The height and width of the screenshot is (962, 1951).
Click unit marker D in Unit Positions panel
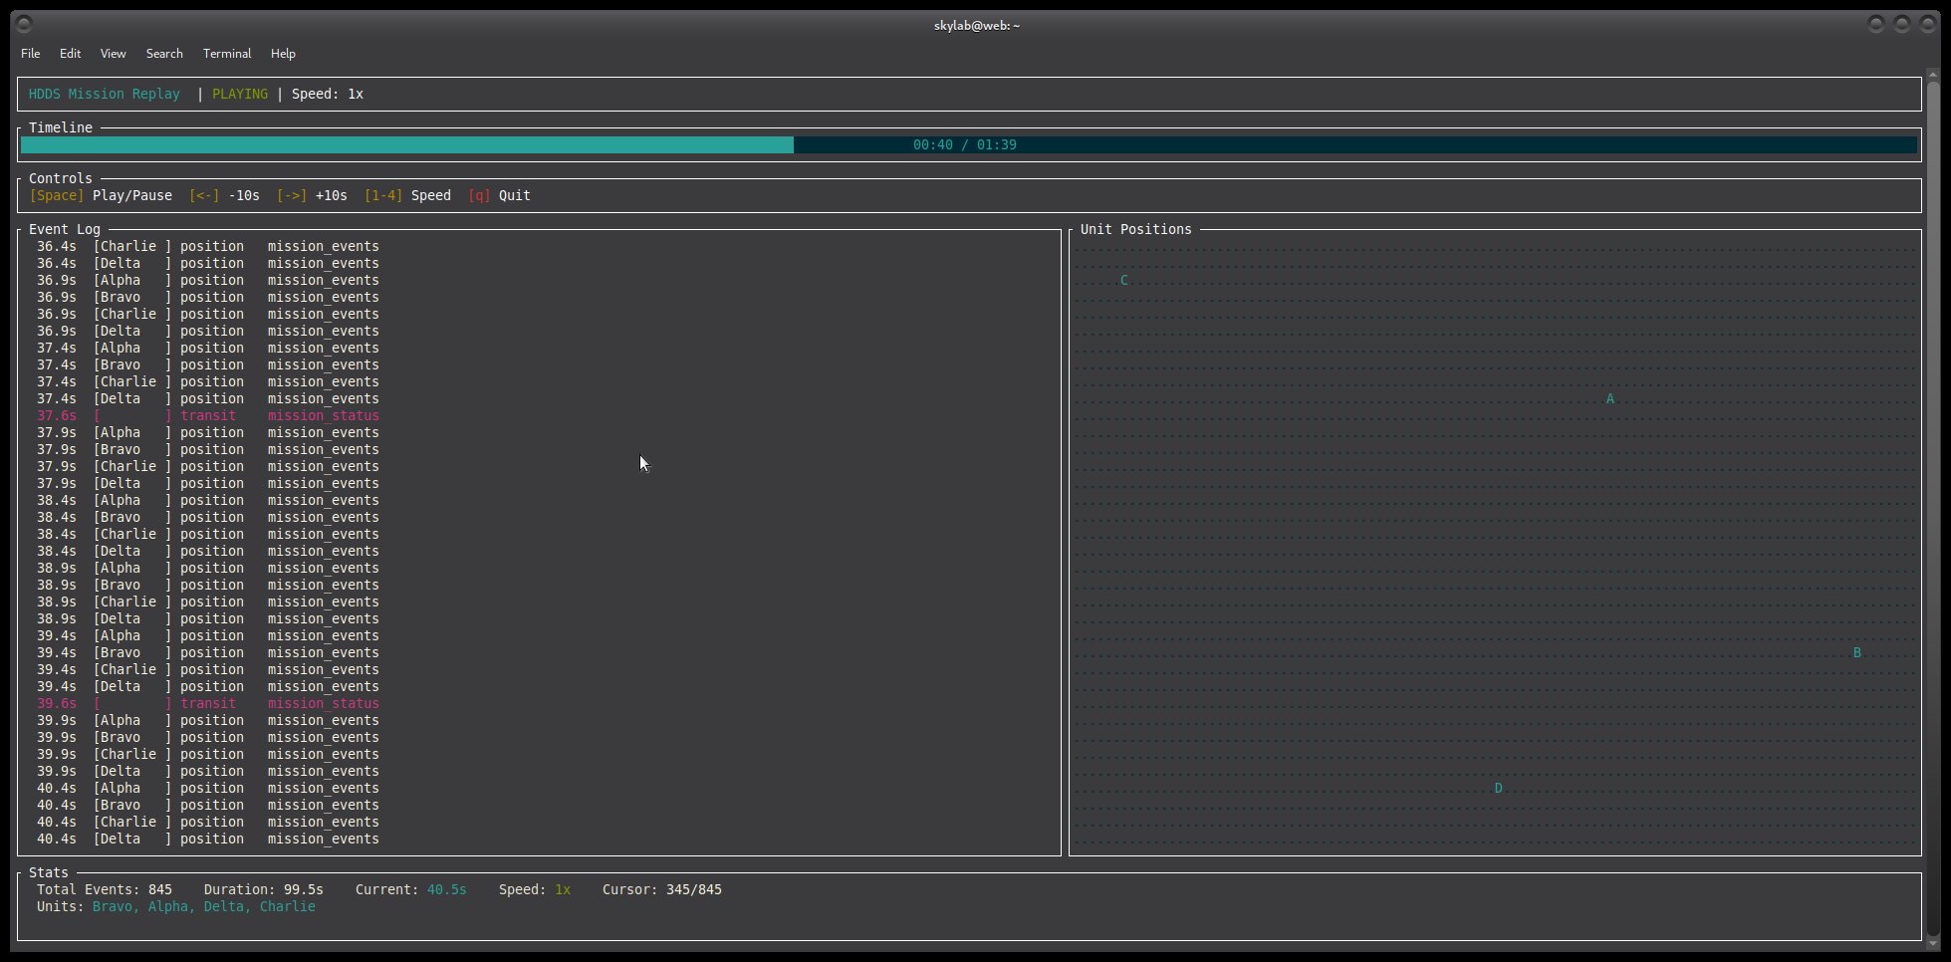pyautogui.click(x=1499, y=787)
